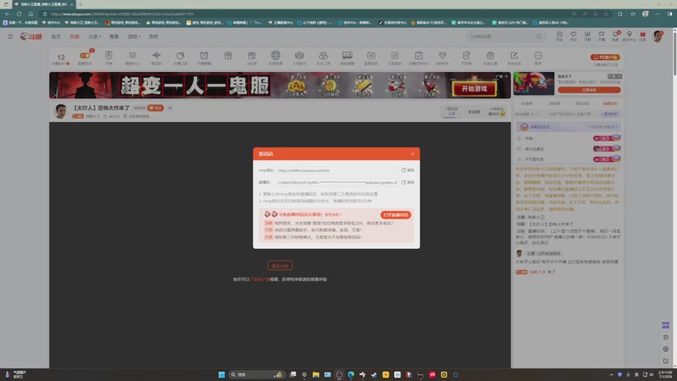Expand the more (…) icon in streamer toolbar
Screen dimensions: 677x381
tap(538, 55)
